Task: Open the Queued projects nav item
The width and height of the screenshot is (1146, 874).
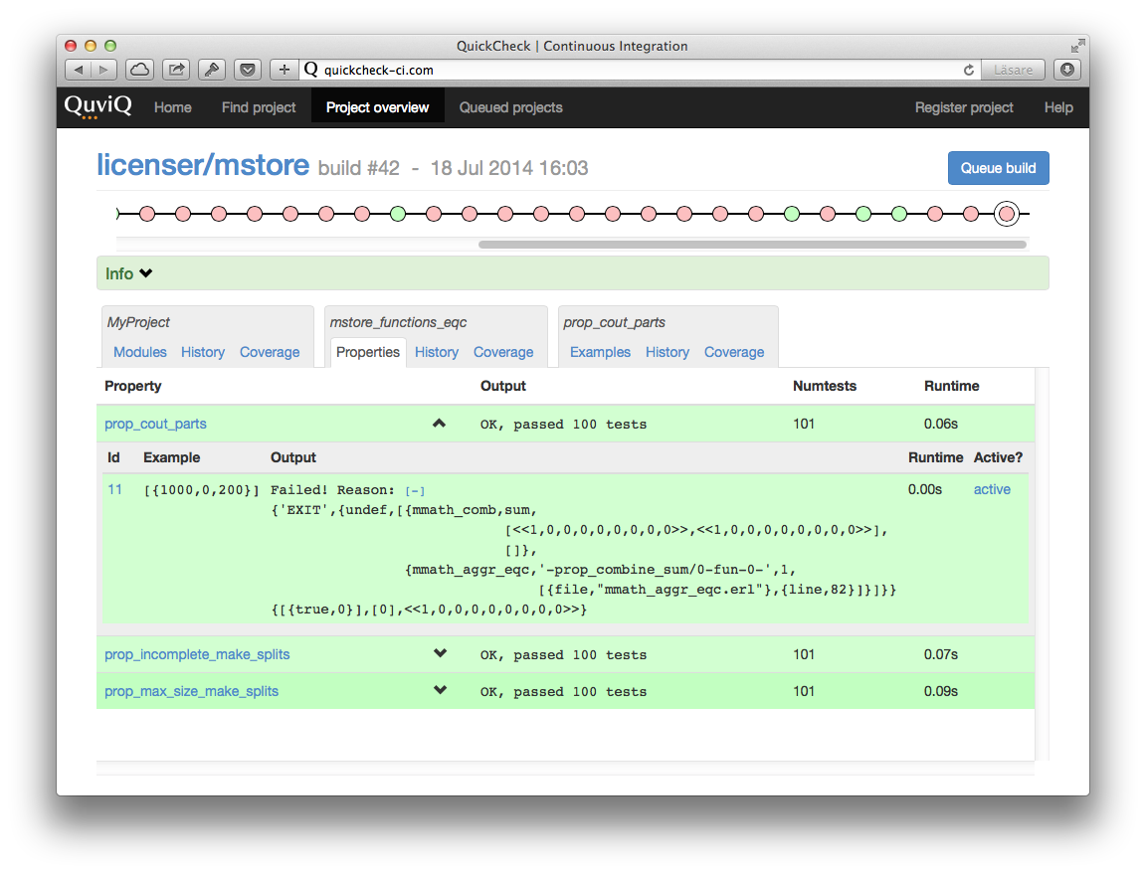Action: pyautogui.click(x=510, y=107)
